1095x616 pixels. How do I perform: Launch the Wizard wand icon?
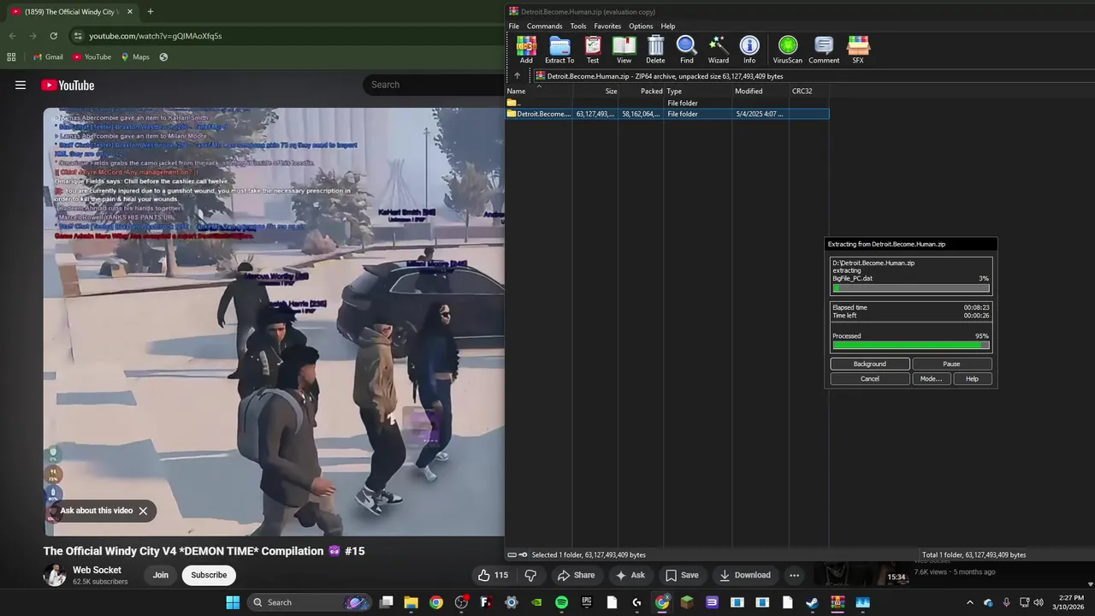point(719,50)
